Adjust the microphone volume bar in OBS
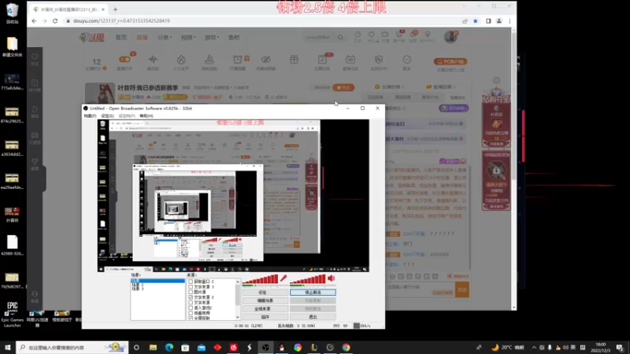 click(260, 280)
